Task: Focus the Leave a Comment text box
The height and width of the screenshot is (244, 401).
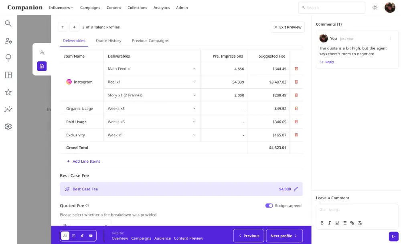Action: tap(357, 210)
